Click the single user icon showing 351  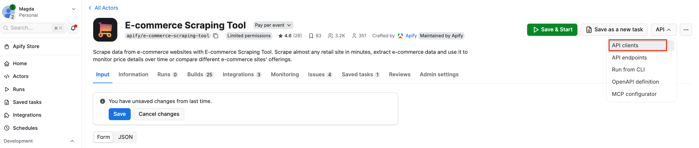coord(354,36)
